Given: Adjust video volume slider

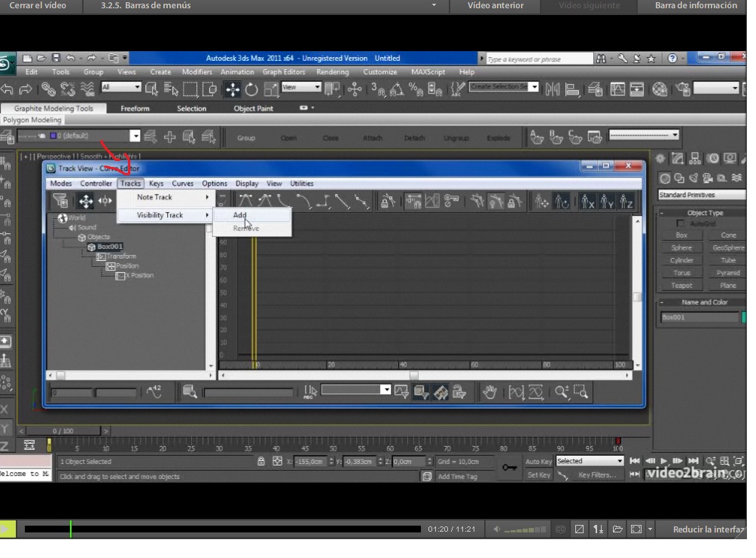Looking at the screenshot, I should point(525,529).
